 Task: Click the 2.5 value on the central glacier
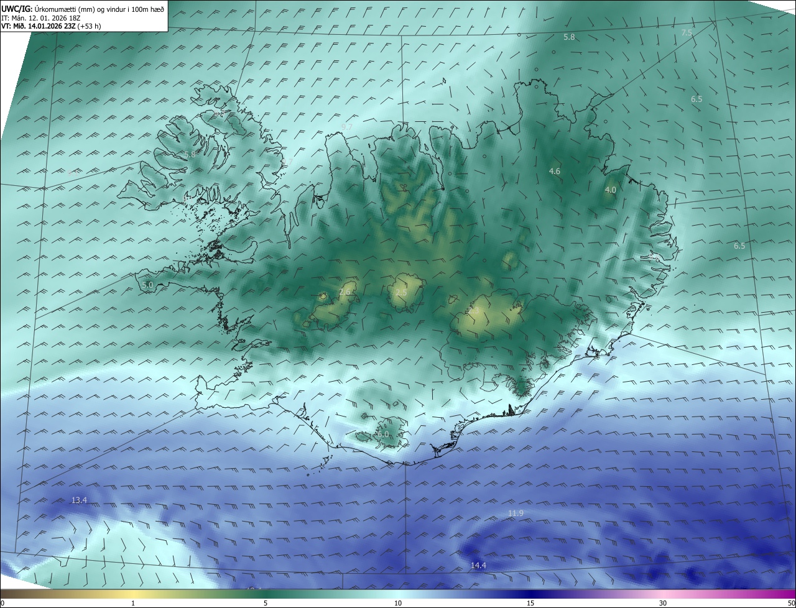tap(401, 292)
